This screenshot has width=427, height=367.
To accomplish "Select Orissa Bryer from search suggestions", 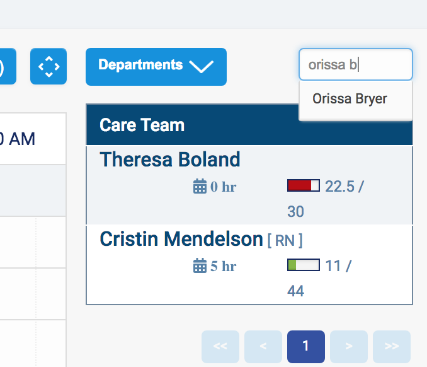I will [x=350, y=99].
